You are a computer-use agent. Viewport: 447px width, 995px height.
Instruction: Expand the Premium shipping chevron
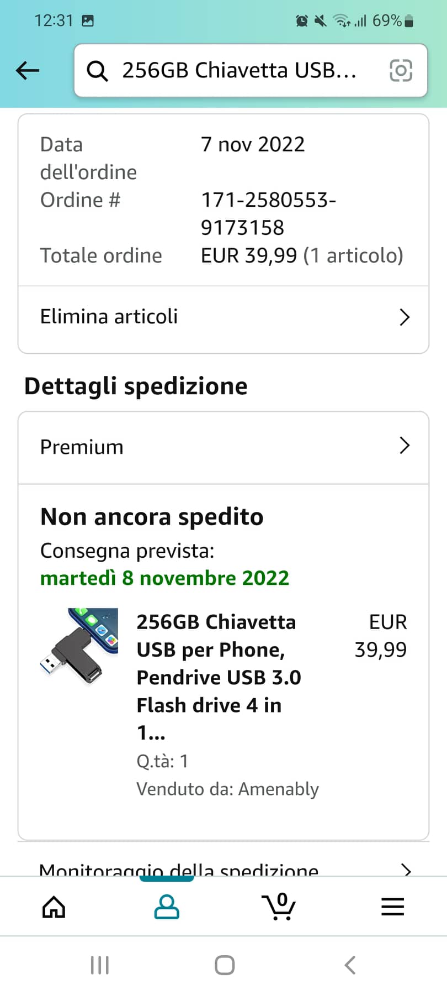click(x=405, y=446)
